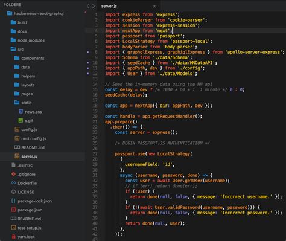The height and width of the screenshot is (241, 286).
Task: Click line number 8 in the gutter
Action: [96, 52]
